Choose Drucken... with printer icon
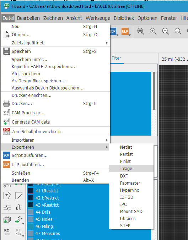Viewport: 188px width, 240px height. click(55, 103)
